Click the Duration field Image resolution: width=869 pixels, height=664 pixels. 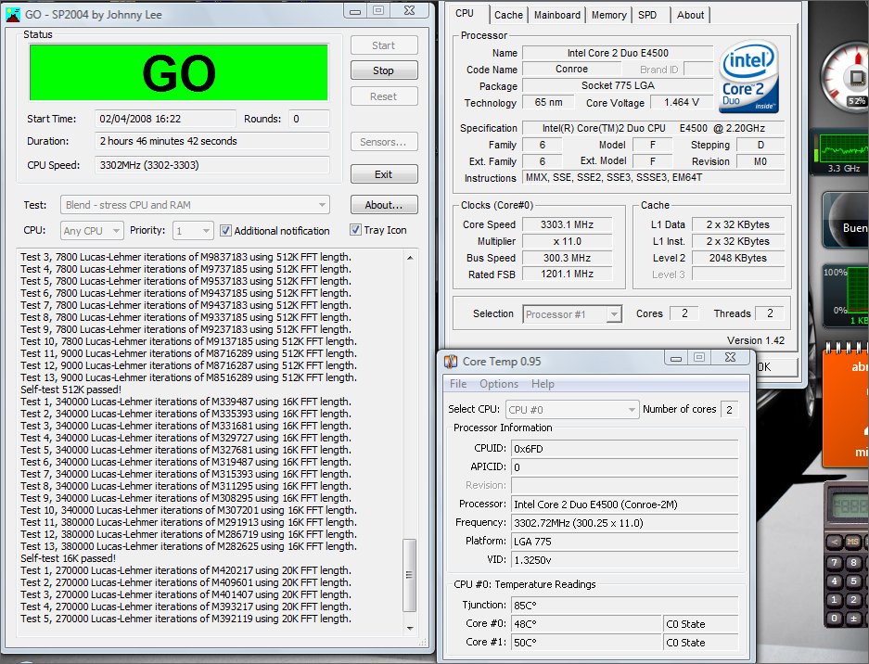[212, 141]
